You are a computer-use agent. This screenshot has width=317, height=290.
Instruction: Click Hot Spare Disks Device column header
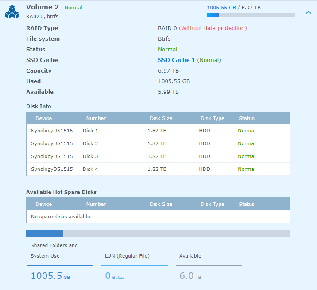click(x=43, y=204)
